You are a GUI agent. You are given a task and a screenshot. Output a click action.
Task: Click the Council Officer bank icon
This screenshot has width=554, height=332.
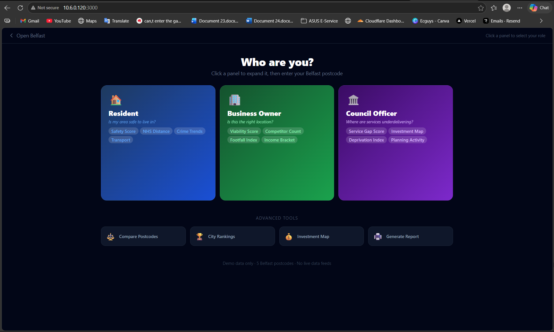click(353, 100)
